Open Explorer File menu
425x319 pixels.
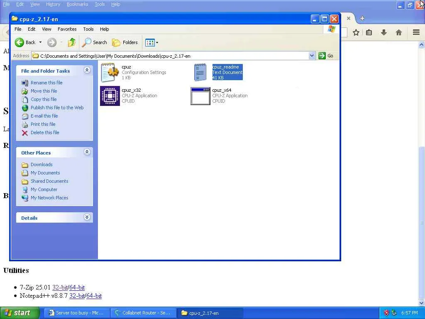18,29
